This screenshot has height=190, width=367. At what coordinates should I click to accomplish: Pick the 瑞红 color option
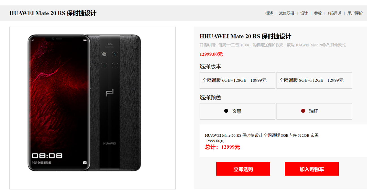pos(314,111)
